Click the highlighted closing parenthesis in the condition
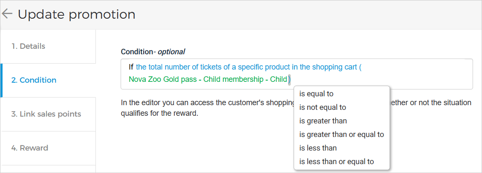Viewport: 482px width, 173px height. 289,79
